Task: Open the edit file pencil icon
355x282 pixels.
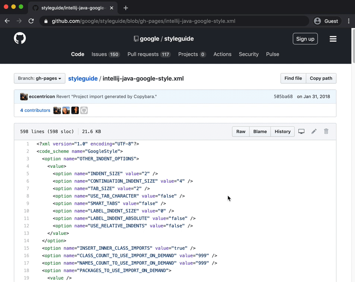Action: (x=314, y=131)
